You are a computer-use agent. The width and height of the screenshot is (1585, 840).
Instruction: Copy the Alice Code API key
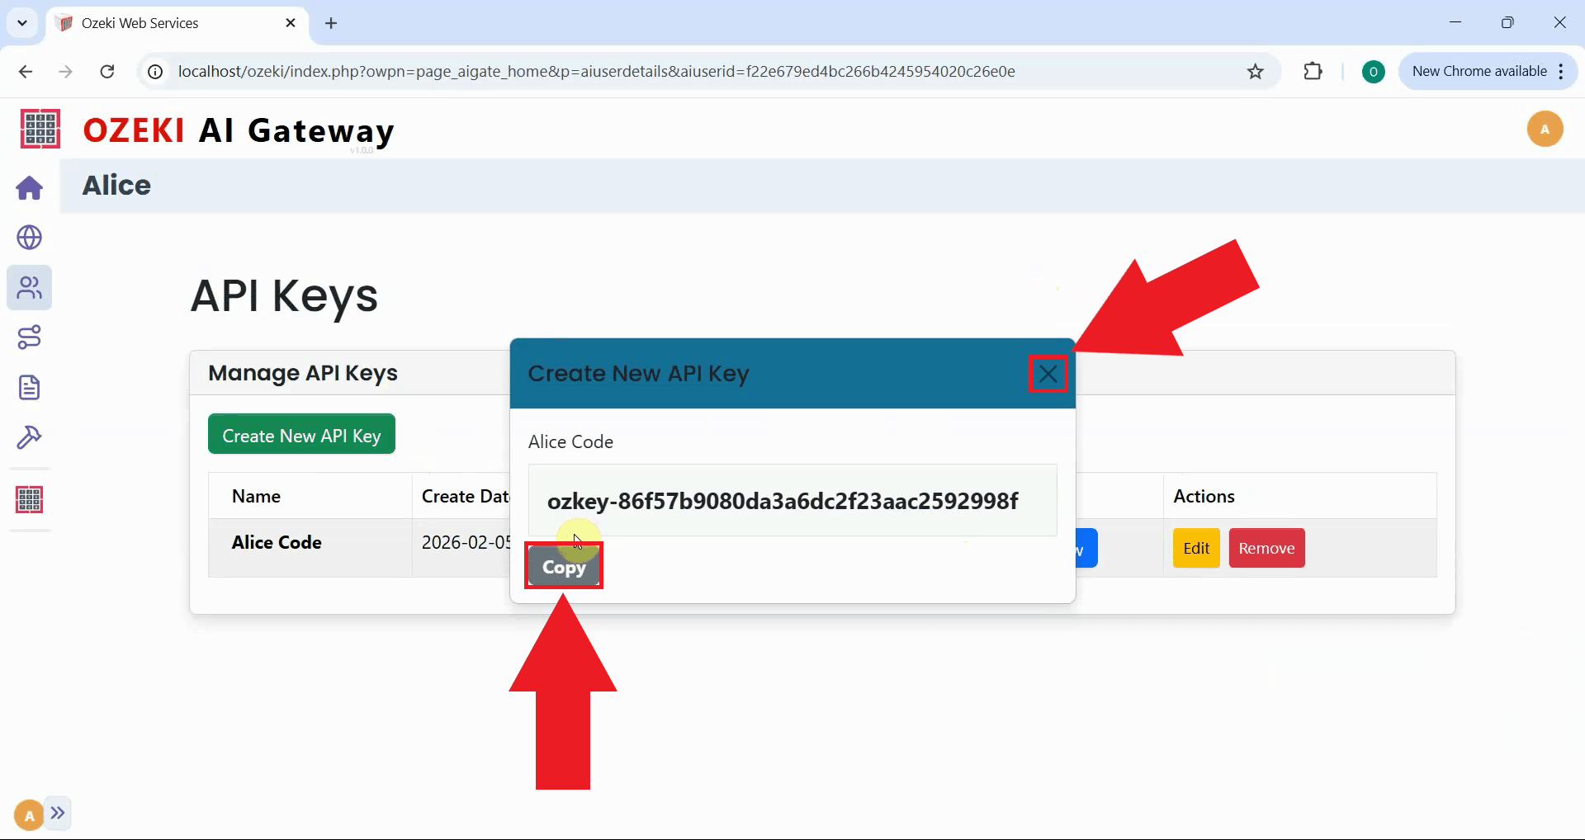(x=564, y=566)
